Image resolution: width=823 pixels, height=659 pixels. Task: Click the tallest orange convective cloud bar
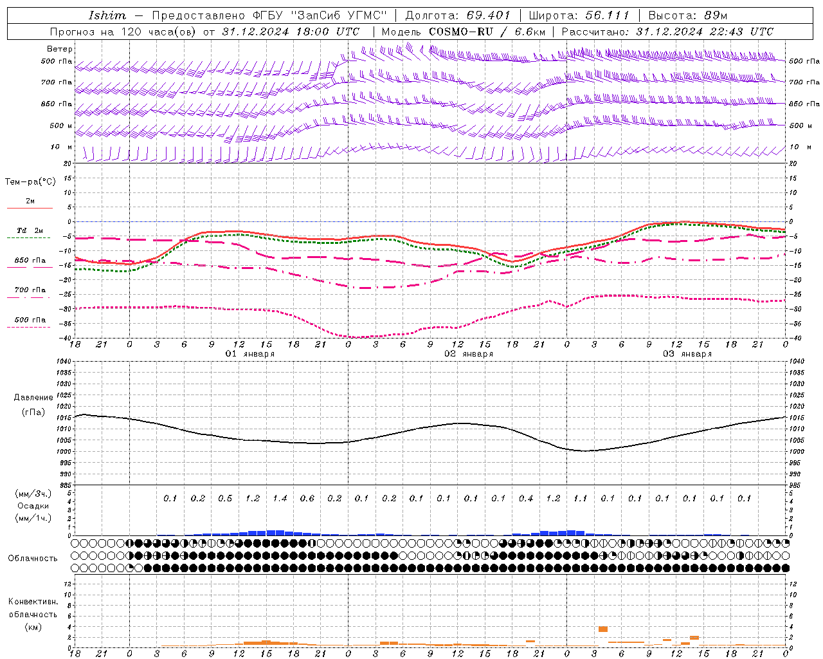[603, 629]
